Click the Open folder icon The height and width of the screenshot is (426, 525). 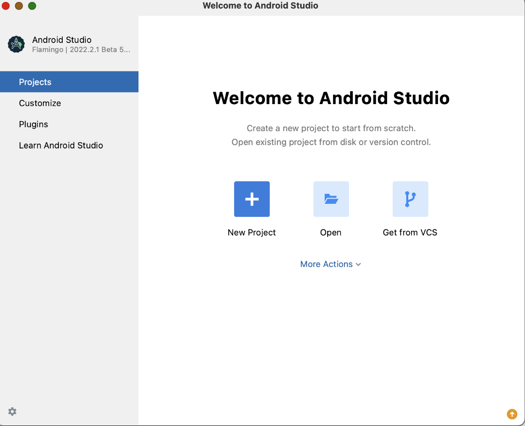pos(331,199)
